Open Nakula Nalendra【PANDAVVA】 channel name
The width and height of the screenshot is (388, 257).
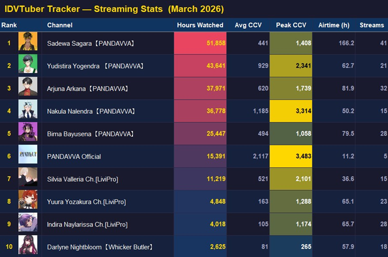(91, 111)
